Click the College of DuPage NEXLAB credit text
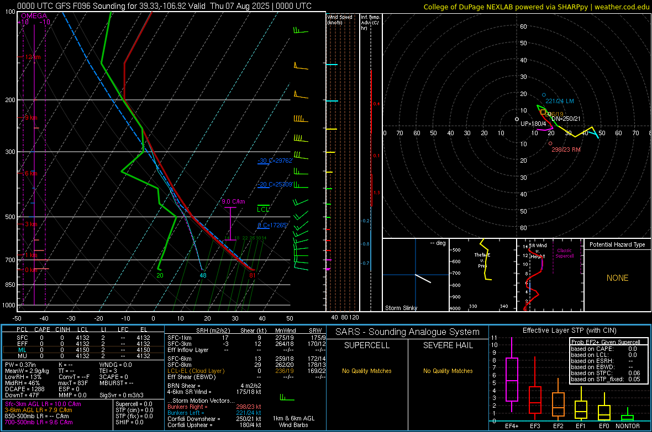 (536, 7)
